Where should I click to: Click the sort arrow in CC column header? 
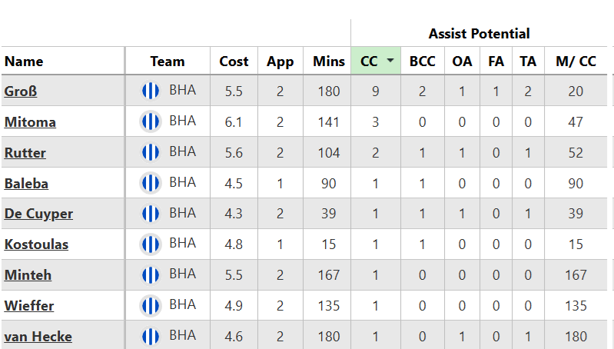tap(390, 61)
